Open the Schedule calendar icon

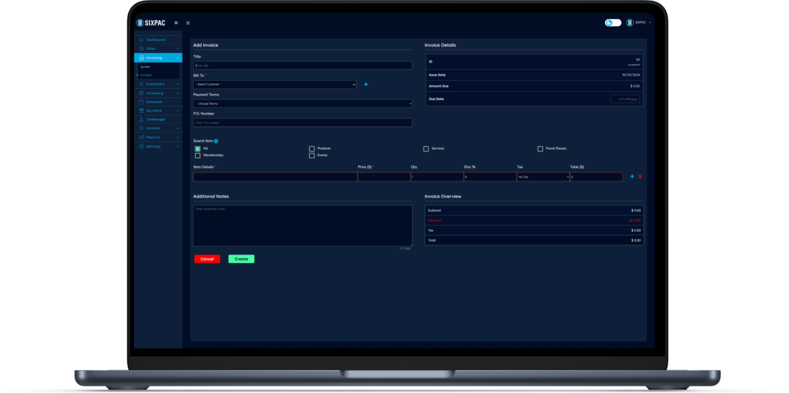pos(143,102)
